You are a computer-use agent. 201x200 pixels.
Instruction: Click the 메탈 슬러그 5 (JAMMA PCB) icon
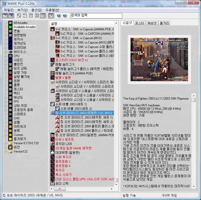pyautogui.click(x=53, y=73)
